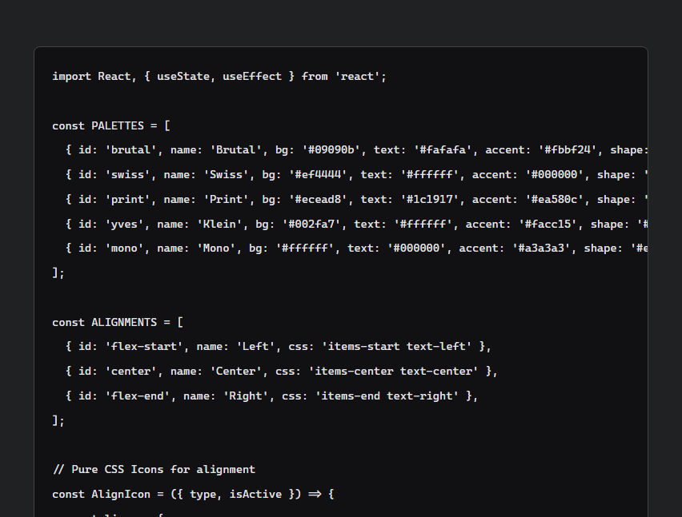Click the '#002fa7' bg value
The image size is (682, 517).
point(311,225)
